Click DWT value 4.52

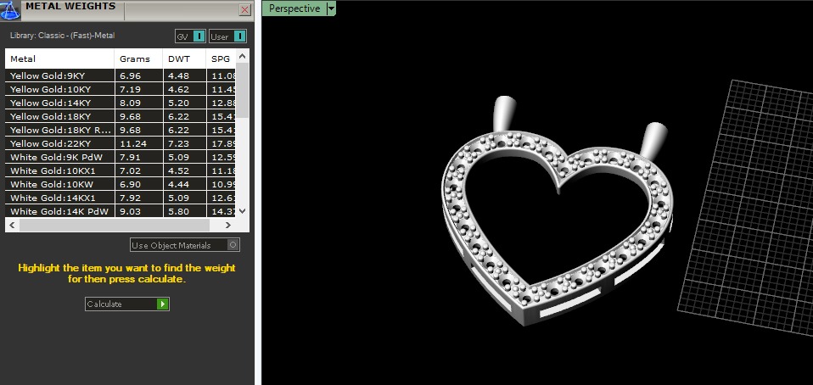pos(179,170)
